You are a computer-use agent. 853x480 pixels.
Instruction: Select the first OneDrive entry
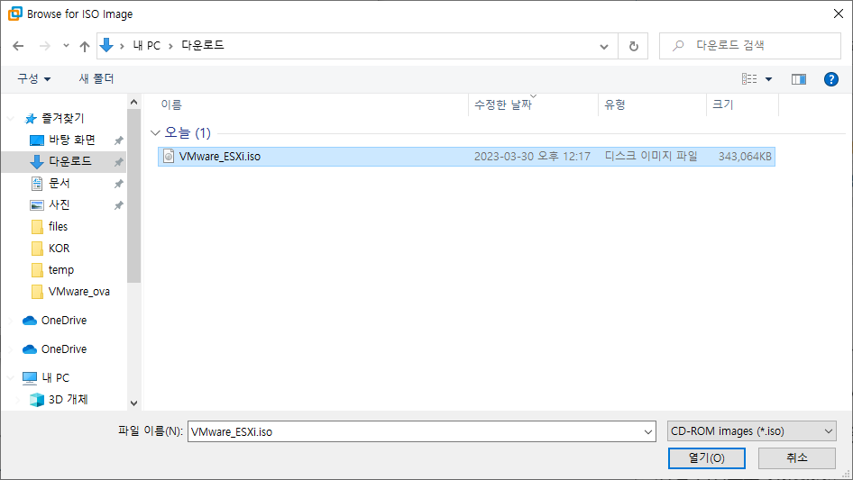[64, 321]
